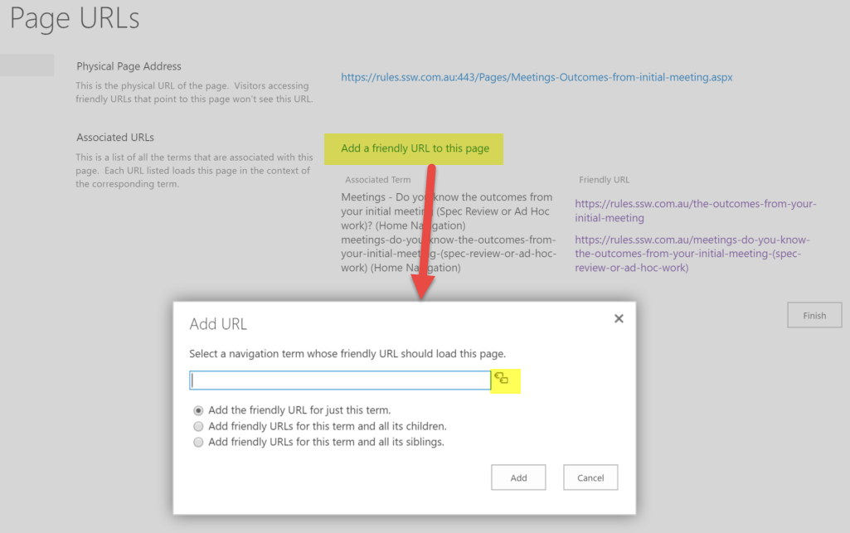Click the 'Add URL' dialog title
850x533 pixels.
pos(218,324)
